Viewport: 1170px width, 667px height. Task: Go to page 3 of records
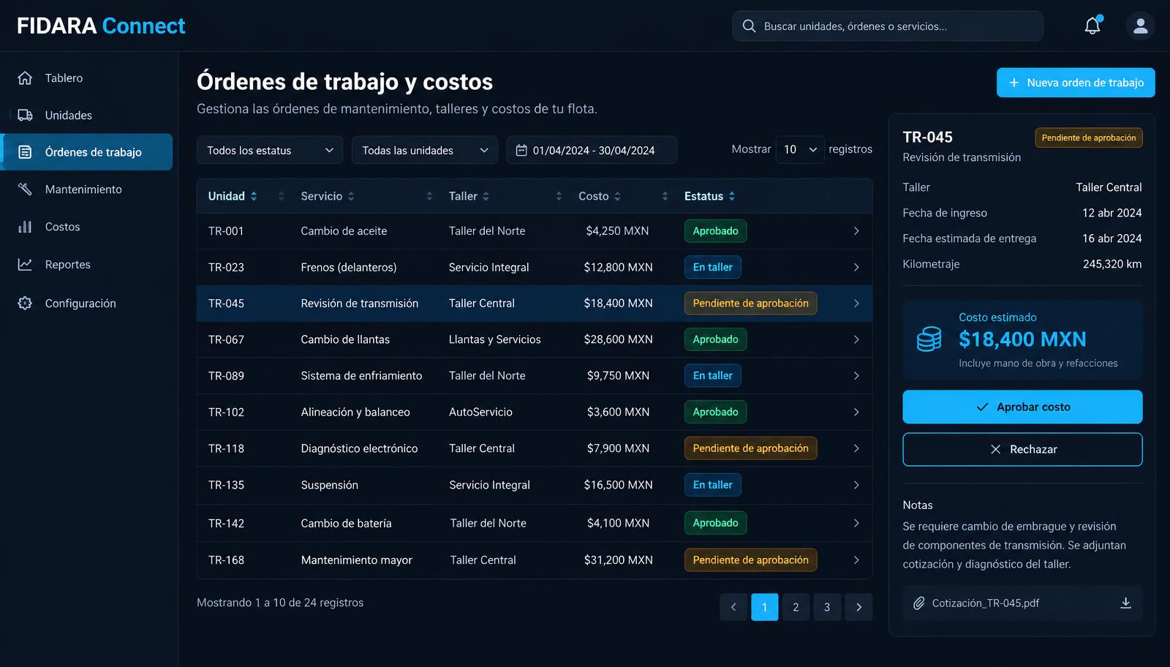pos(827,607)
